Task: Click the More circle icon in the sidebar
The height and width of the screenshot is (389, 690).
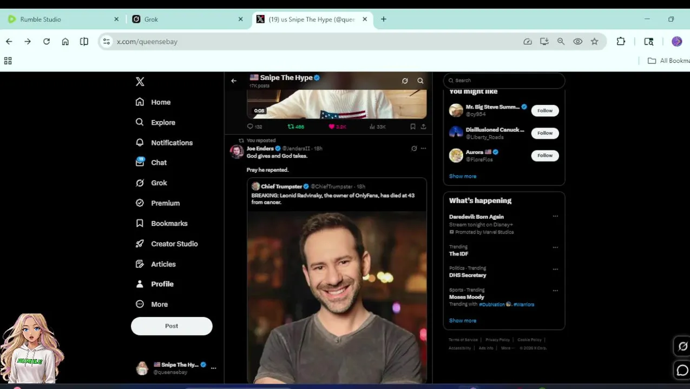Action: pos(140,304)
